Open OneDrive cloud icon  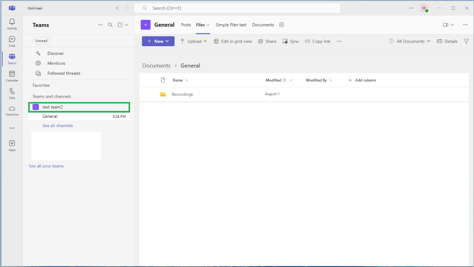pos(12,111)
